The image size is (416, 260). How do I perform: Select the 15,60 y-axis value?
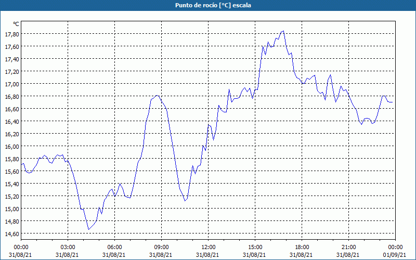pos(12,171)
